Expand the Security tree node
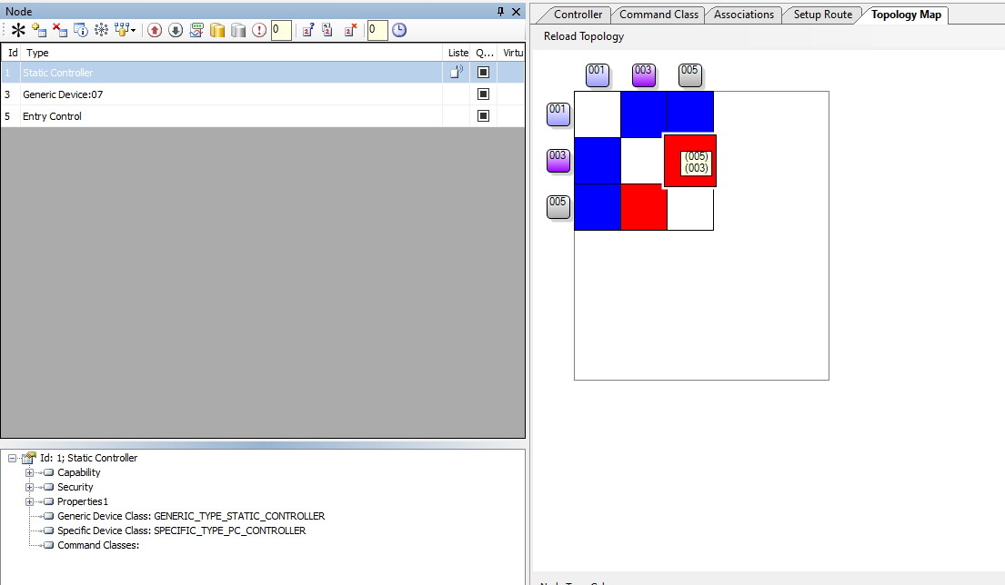Screen dimensions: 1005x585 click(x=29, y=488)
